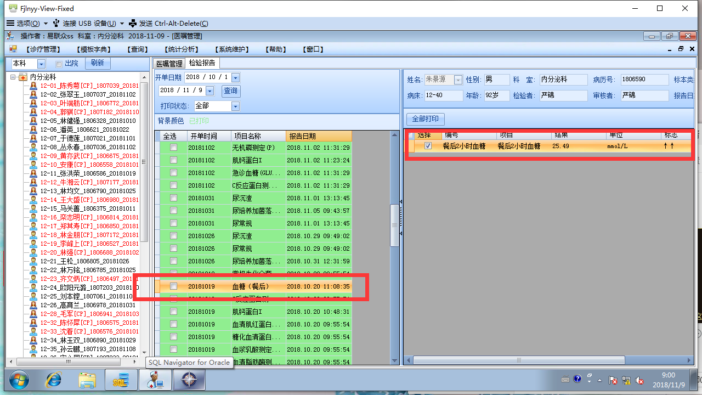Click the 病历号 field showing 1806590
The height and width of the screenshot is (395, 702).
644,80
